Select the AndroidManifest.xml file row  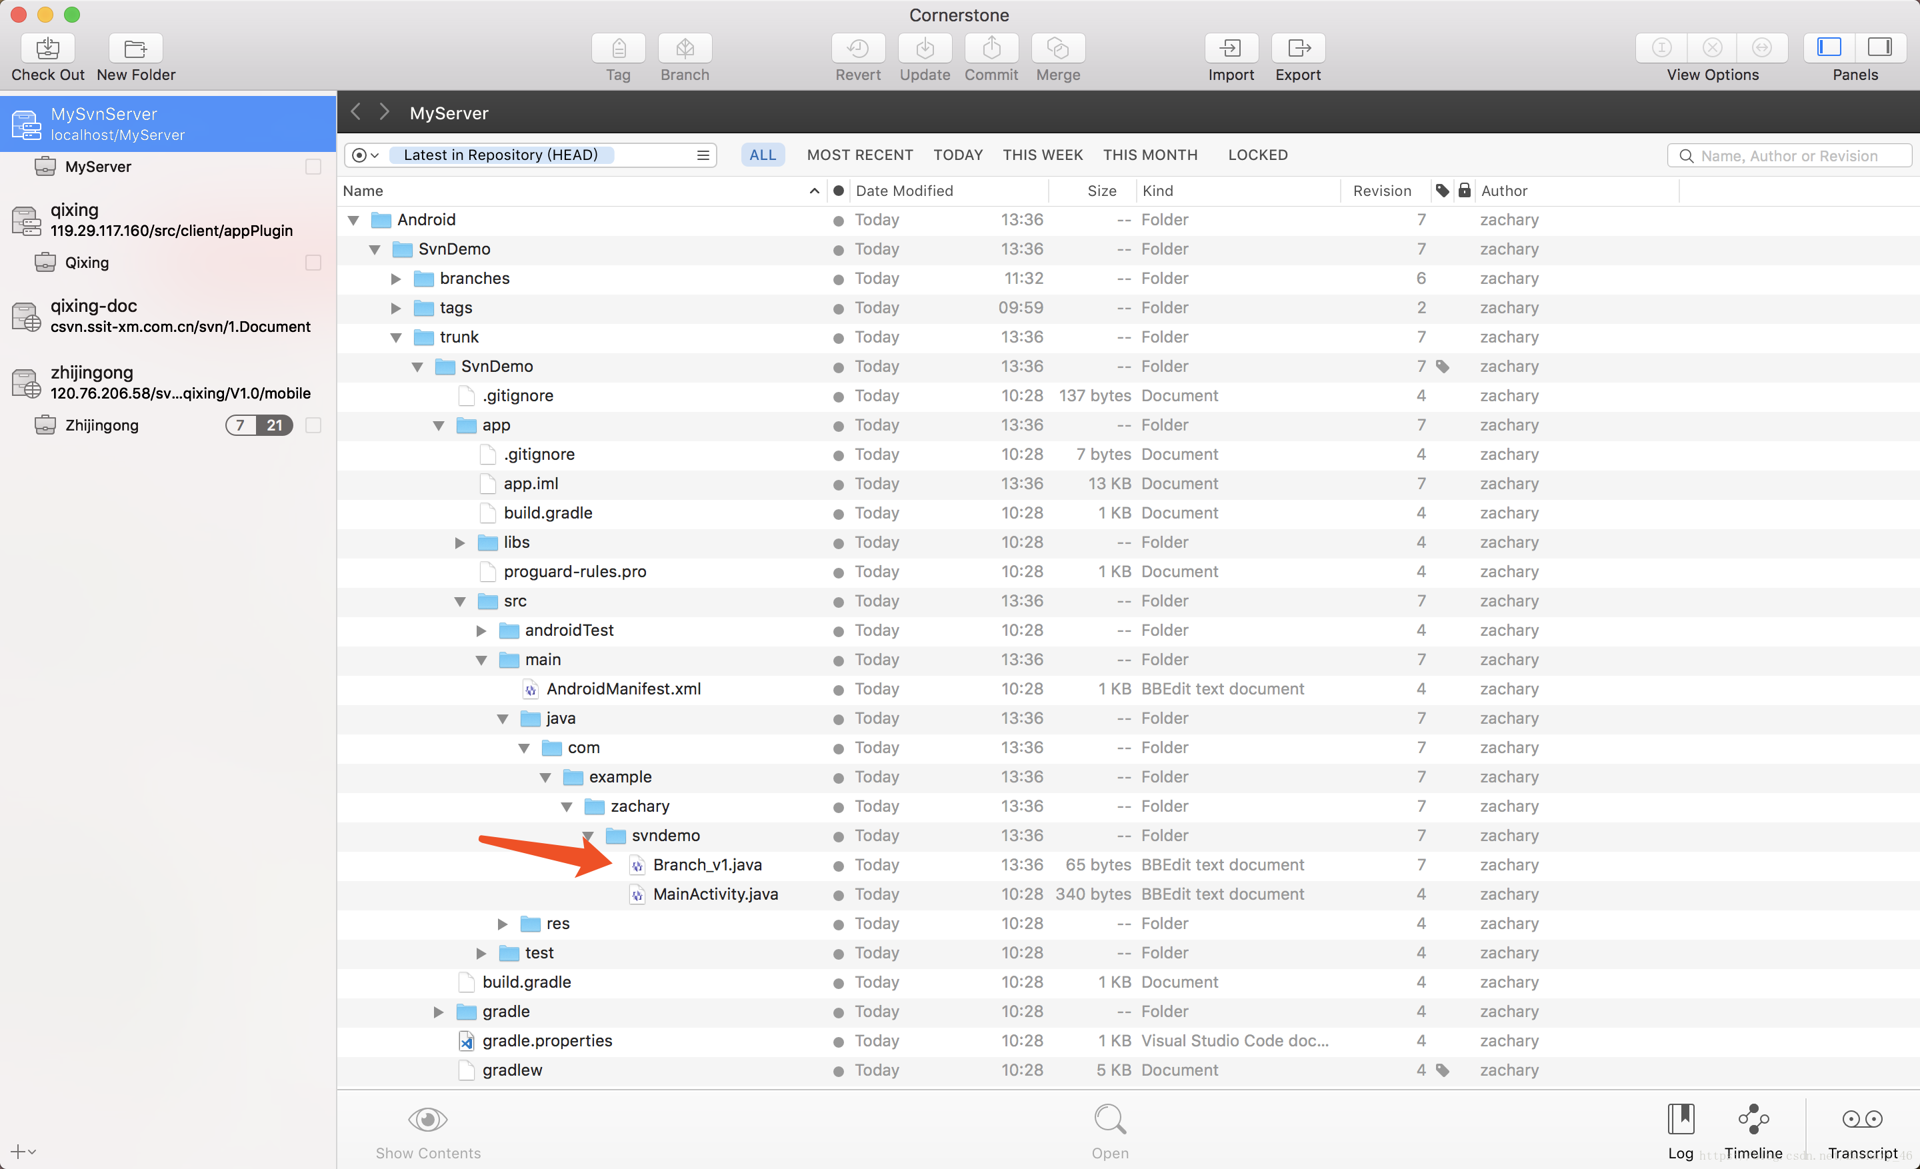click(x=1128, y=689)
